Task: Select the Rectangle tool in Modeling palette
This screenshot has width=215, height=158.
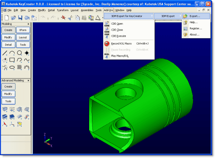Action: pos(12,60)
